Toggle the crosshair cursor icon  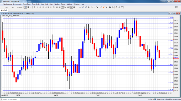(71, 7)
